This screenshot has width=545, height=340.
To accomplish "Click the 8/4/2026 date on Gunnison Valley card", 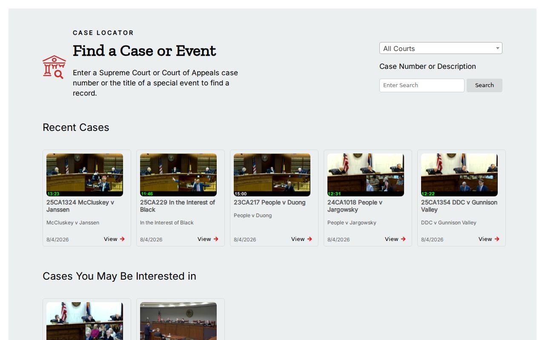I will pos(432,239).
